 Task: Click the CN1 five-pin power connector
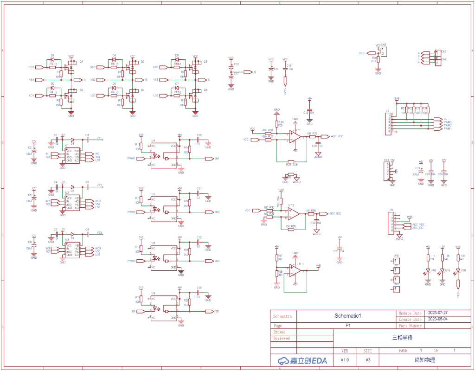[387, 171]
